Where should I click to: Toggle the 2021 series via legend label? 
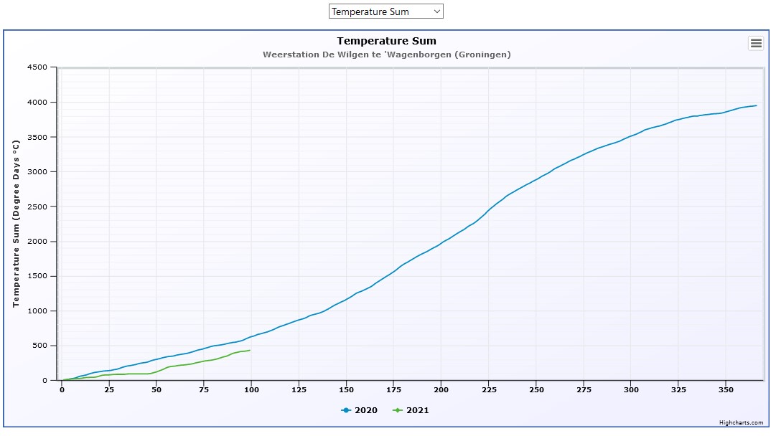coord(417,411)
